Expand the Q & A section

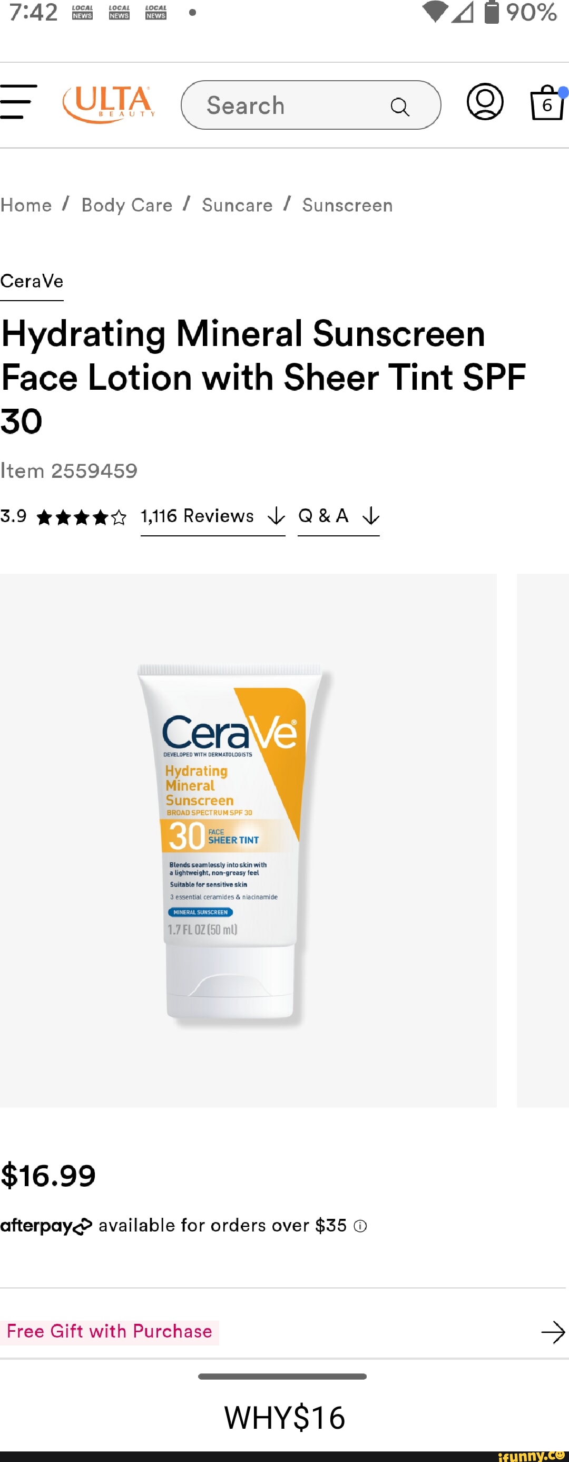pyautogui.click(x=338, y=516)
